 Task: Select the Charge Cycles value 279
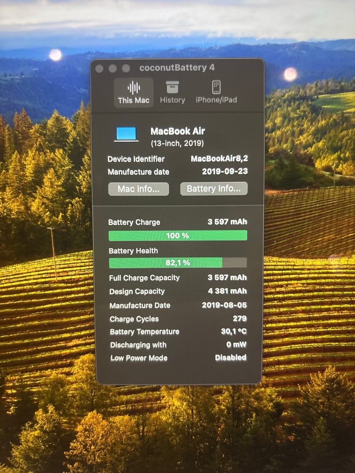pos(240,319)
